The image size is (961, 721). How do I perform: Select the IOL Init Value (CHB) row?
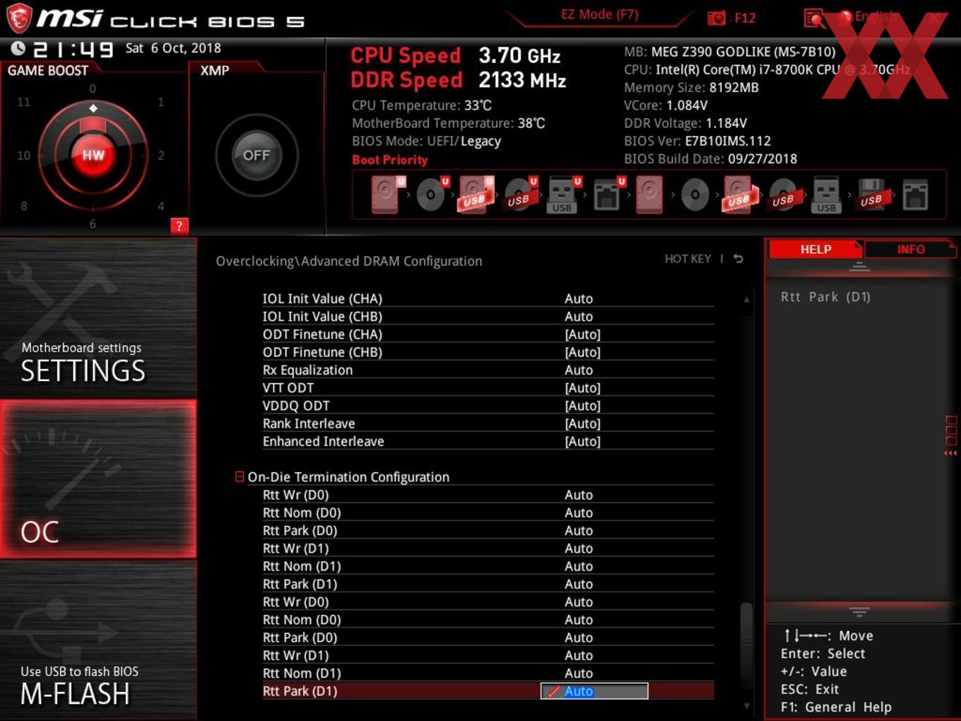pyautogui.click(x=488, y=317)
